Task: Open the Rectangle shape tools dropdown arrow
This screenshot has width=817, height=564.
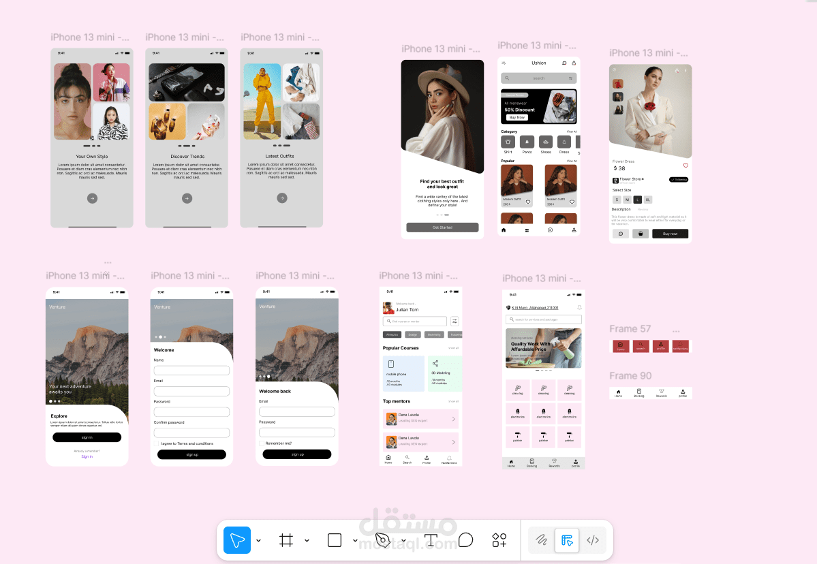Action: (355, 541)
